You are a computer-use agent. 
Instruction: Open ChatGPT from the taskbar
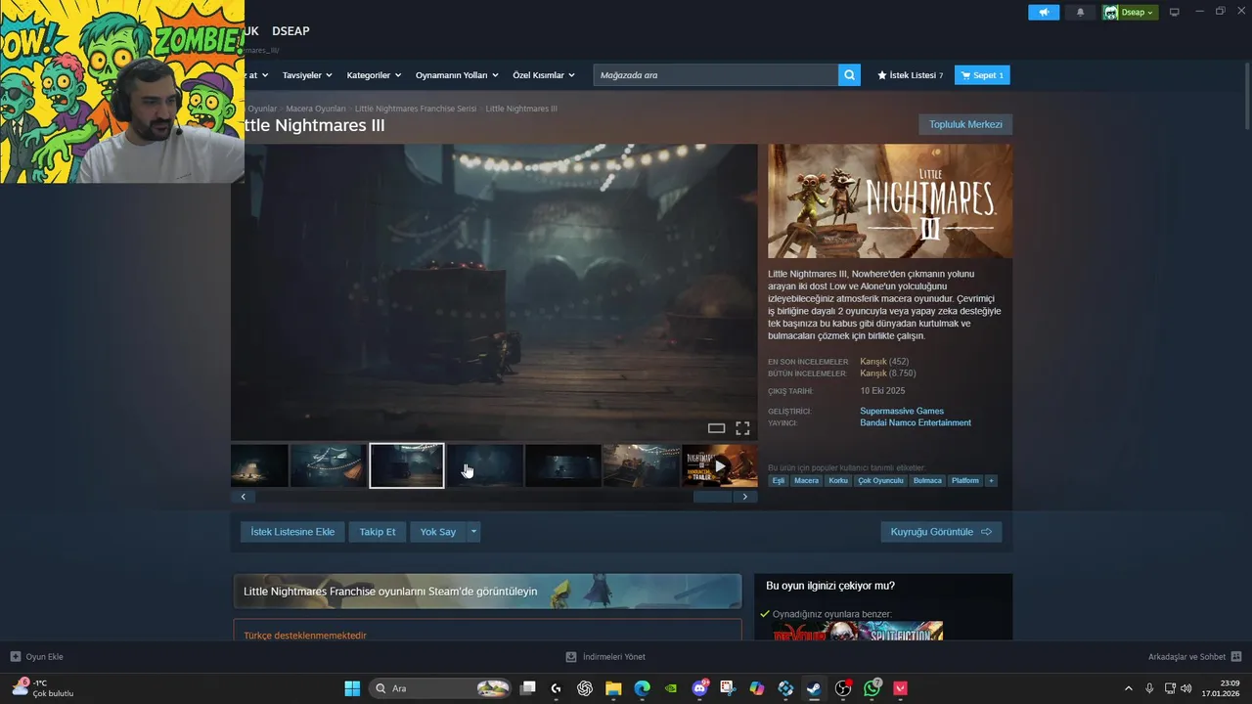coord(585,688)
